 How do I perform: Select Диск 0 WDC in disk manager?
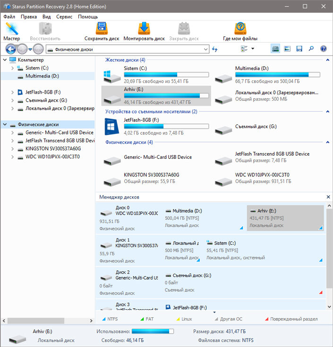(x=128, y=218)
